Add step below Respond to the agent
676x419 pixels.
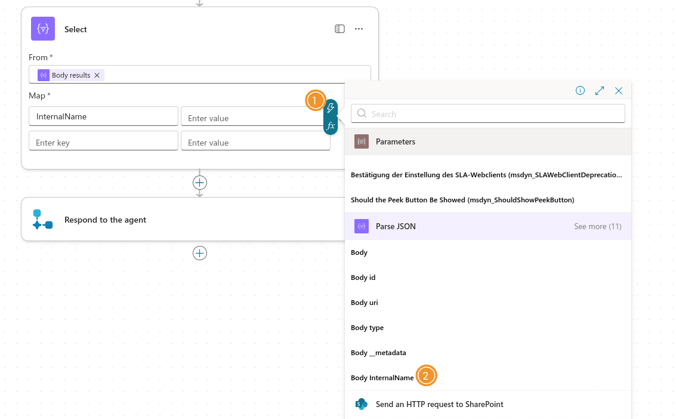[200, 254]
